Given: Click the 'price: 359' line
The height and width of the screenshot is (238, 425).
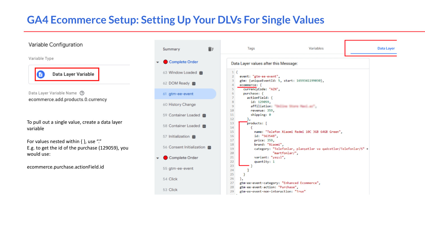Looking at the screenshot, I should coord(264,140).
